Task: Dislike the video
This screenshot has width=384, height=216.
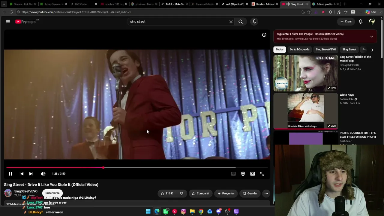Action: (181, 193)
